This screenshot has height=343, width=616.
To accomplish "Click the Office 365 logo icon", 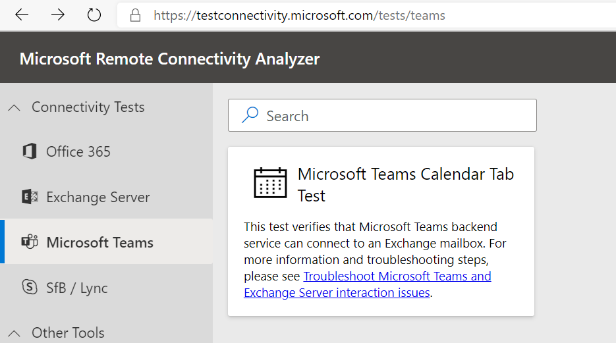I will pyautogui.click(x=29, y=151).
